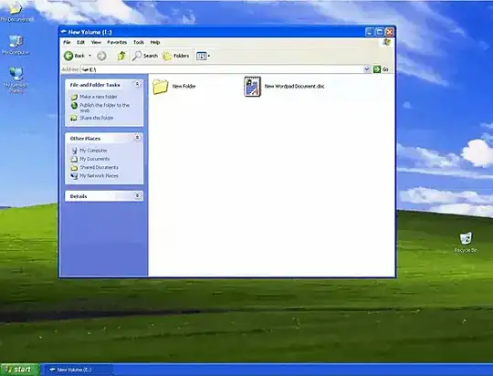The height and width of the screenshot is (376, 493).
Task: Select My Computer desktop icon
Action: click(x=16, y=45)
